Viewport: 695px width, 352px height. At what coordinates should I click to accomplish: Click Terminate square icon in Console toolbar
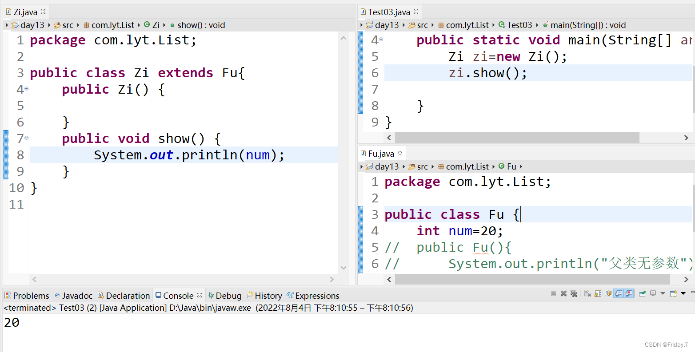click(553, 293)
